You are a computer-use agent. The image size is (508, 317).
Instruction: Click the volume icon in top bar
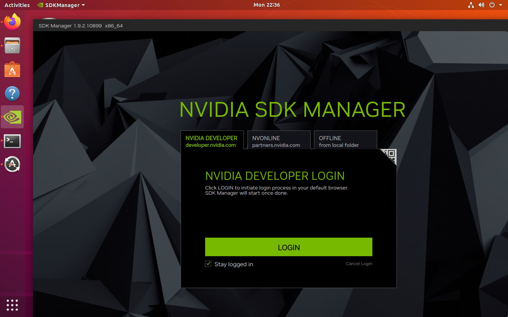(x=481, y=5)
